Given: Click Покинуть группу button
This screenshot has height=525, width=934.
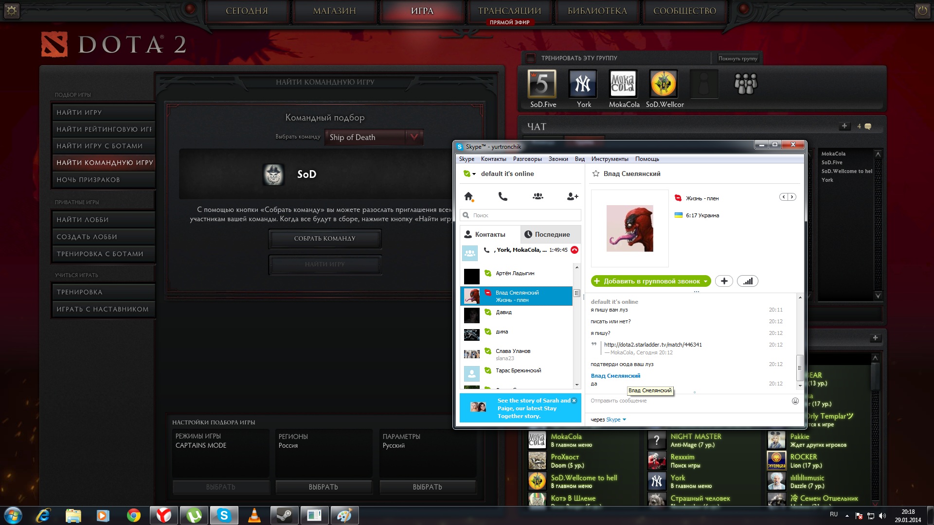Looking at the screenshot, I should 738,58.
